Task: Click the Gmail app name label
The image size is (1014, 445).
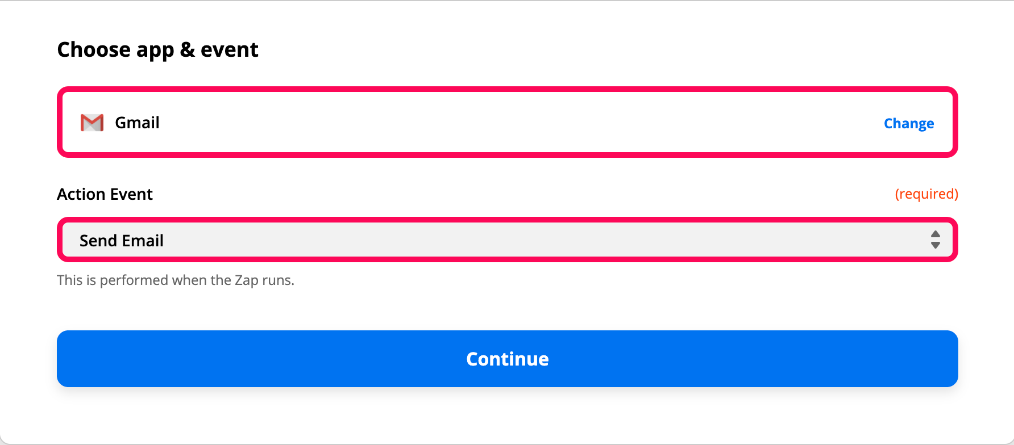Action: click(x=137, y=123)
